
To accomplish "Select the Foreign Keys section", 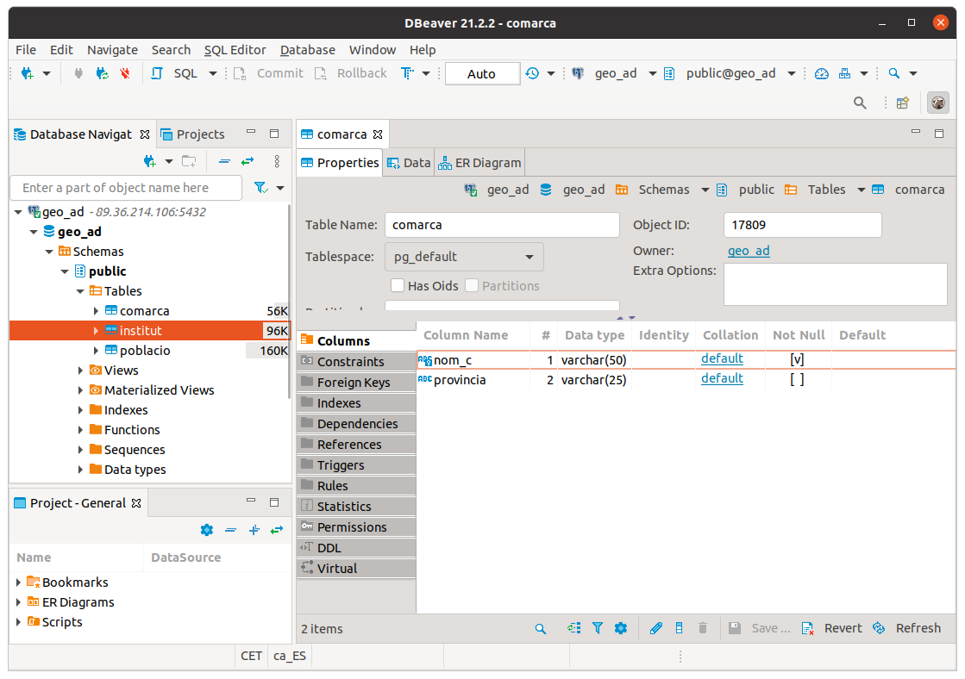I will [354, 383].
